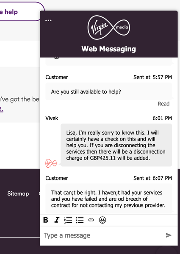Click the Read status under message
This screenshot has height=254, width=180.
point(163,104)
